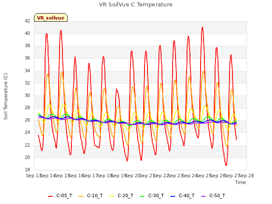
Task: Click the 18 y-axis tick label
Action: click(27, 170)
